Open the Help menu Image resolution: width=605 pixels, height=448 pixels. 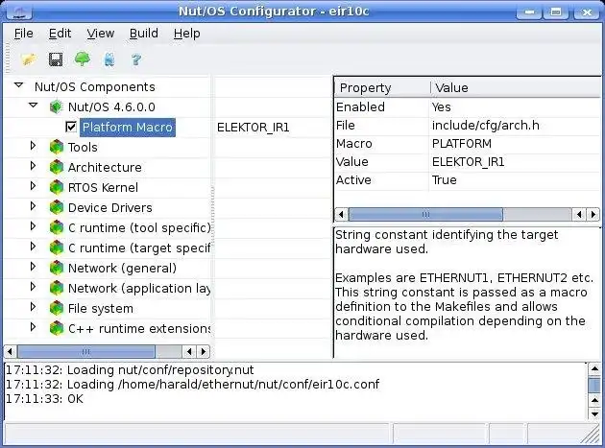click(186, 34)
